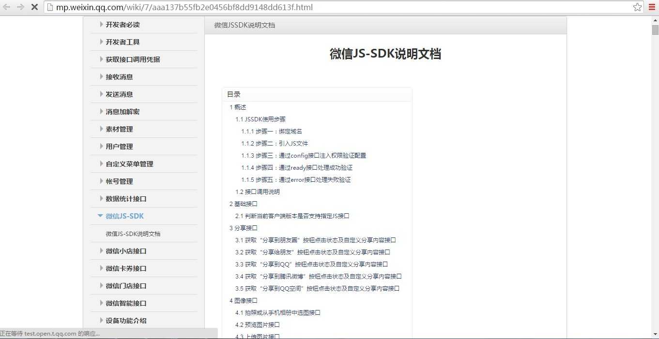Click the scrollbar down arrow
The width and height of the screenshot is (659, 339).
655,335
